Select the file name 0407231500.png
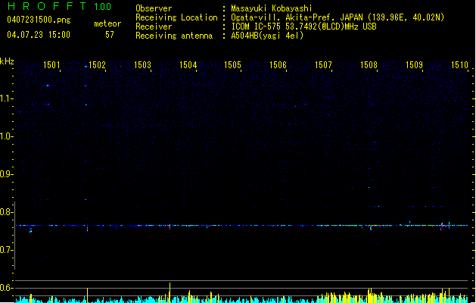 pyautogui.click(x=39, y=20)
